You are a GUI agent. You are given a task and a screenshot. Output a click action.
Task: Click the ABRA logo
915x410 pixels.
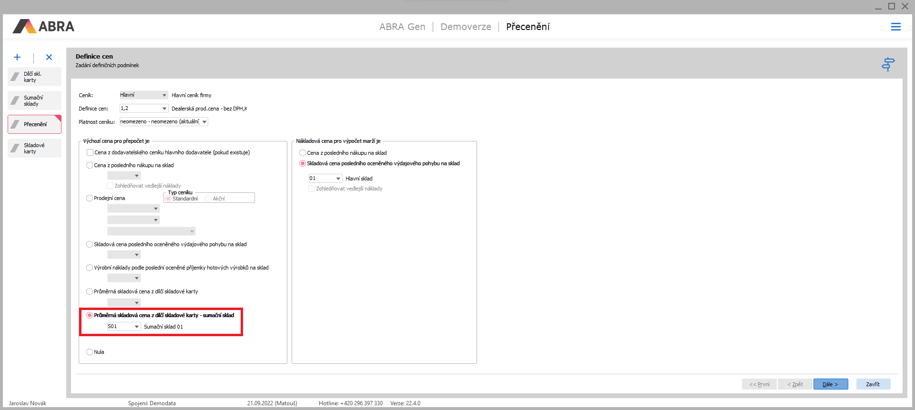(43, 26)
